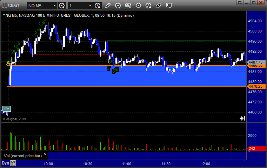Maximize the Chart window
The width and height of the screenshot is (267, 168).
click(254, 3)
